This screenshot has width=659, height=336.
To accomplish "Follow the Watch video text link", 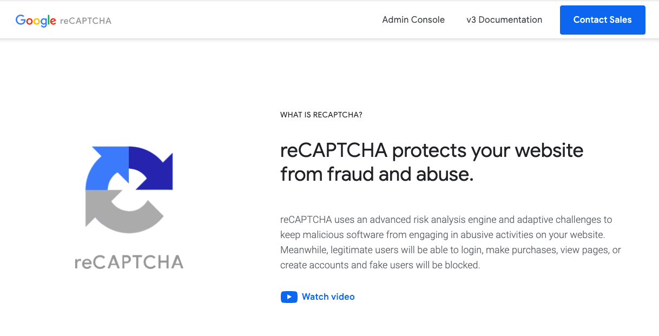I will coord(328,297).
